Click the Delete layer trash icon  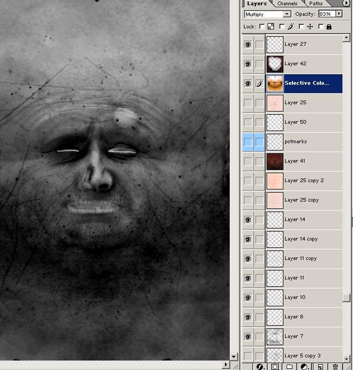click(335, 366)
